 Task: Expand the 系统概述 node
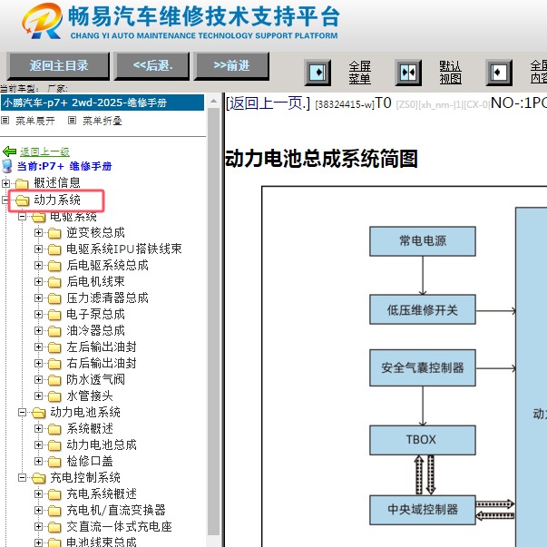[x=39, y=429]
